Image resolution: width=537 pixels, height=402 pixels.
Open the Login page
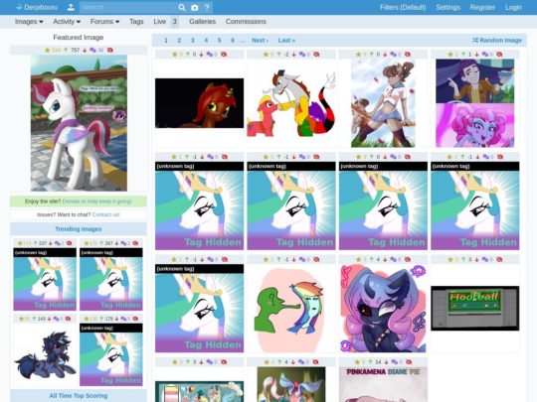513,7
